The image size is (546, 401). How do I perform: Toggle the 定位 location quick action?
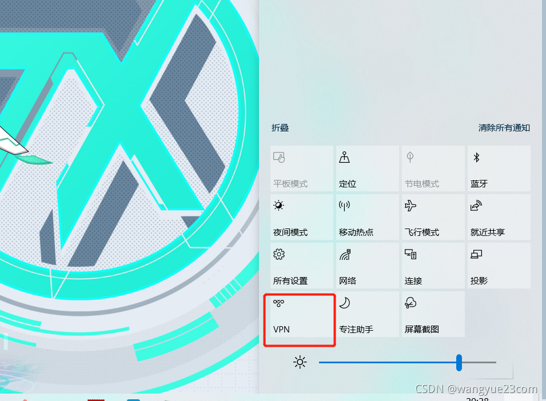368,169
